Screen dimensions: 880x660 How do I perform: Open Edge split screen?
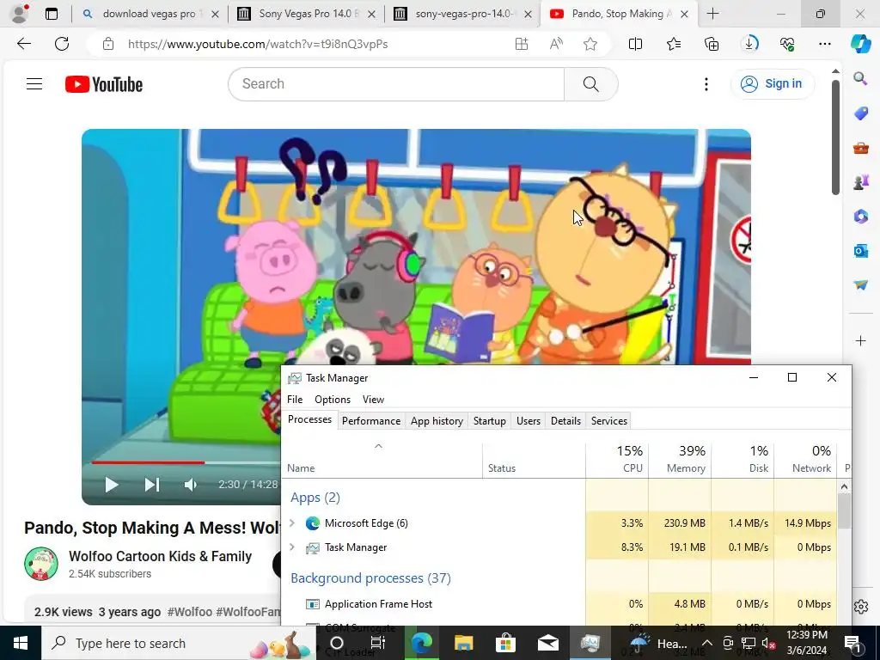[x=635, y=44]
